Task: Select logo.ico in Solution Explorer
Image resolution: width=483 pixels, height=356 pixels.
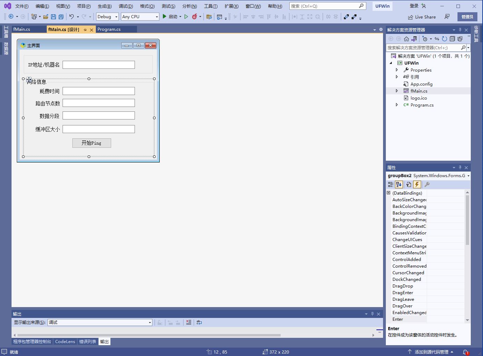Action: click(419, 98)
